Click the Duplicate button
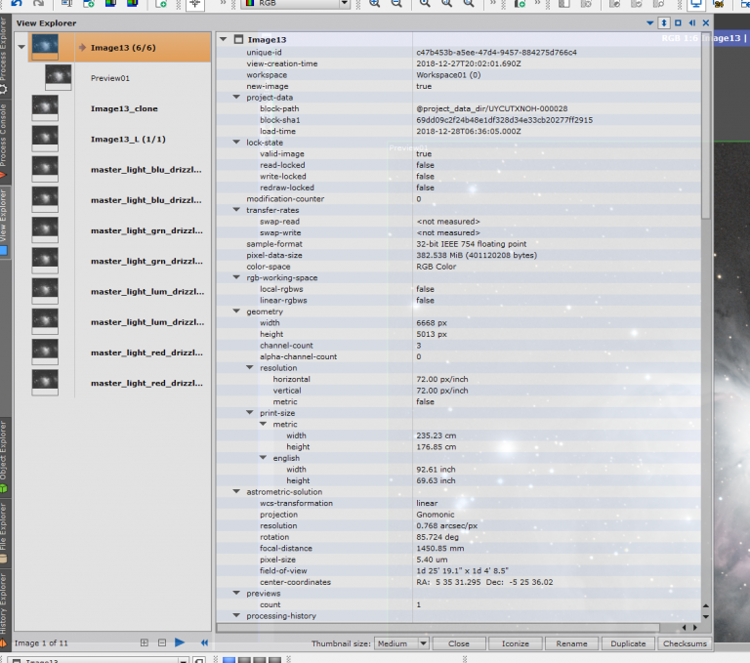This screenshot has height=663, width=750. [628, 643]
